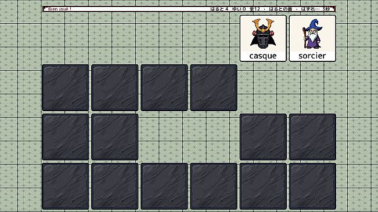378x212 pixels.
Task: Flip the fourth face-down card in the top slate row
Action: 214,87
